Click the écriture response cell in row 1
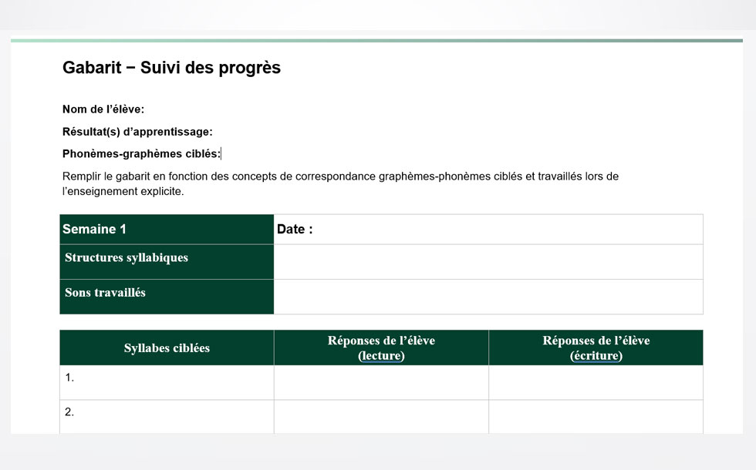 (596, 382)
